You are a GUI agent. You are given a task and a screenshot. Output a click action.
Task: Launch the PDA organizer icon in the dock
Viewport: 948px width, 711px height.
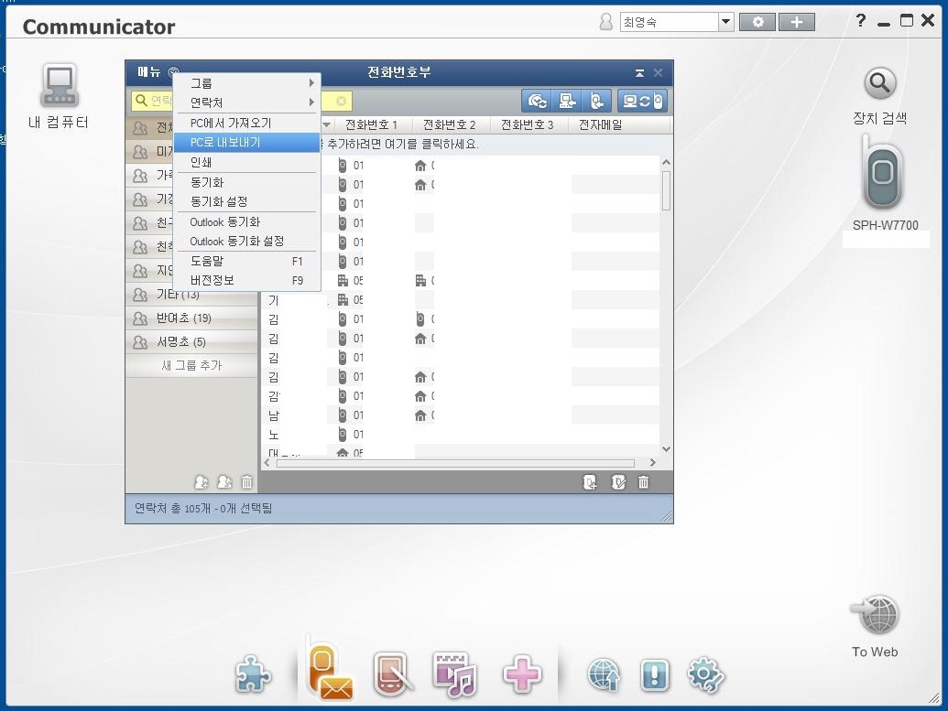[x=393, y=674]
